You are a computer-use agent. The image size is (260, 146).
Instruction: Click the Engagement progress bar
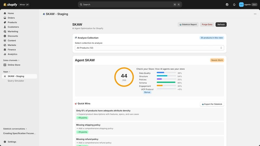[x=166, y=86]
